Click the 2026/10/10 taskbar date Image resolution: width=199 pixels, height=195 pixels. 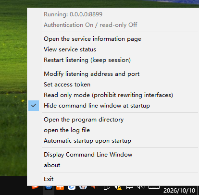tap(179, 191)
